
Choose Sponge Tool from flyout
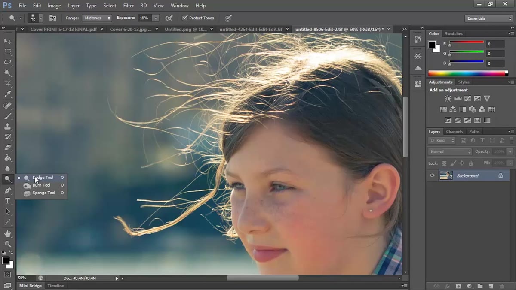[x=41, y=193]
